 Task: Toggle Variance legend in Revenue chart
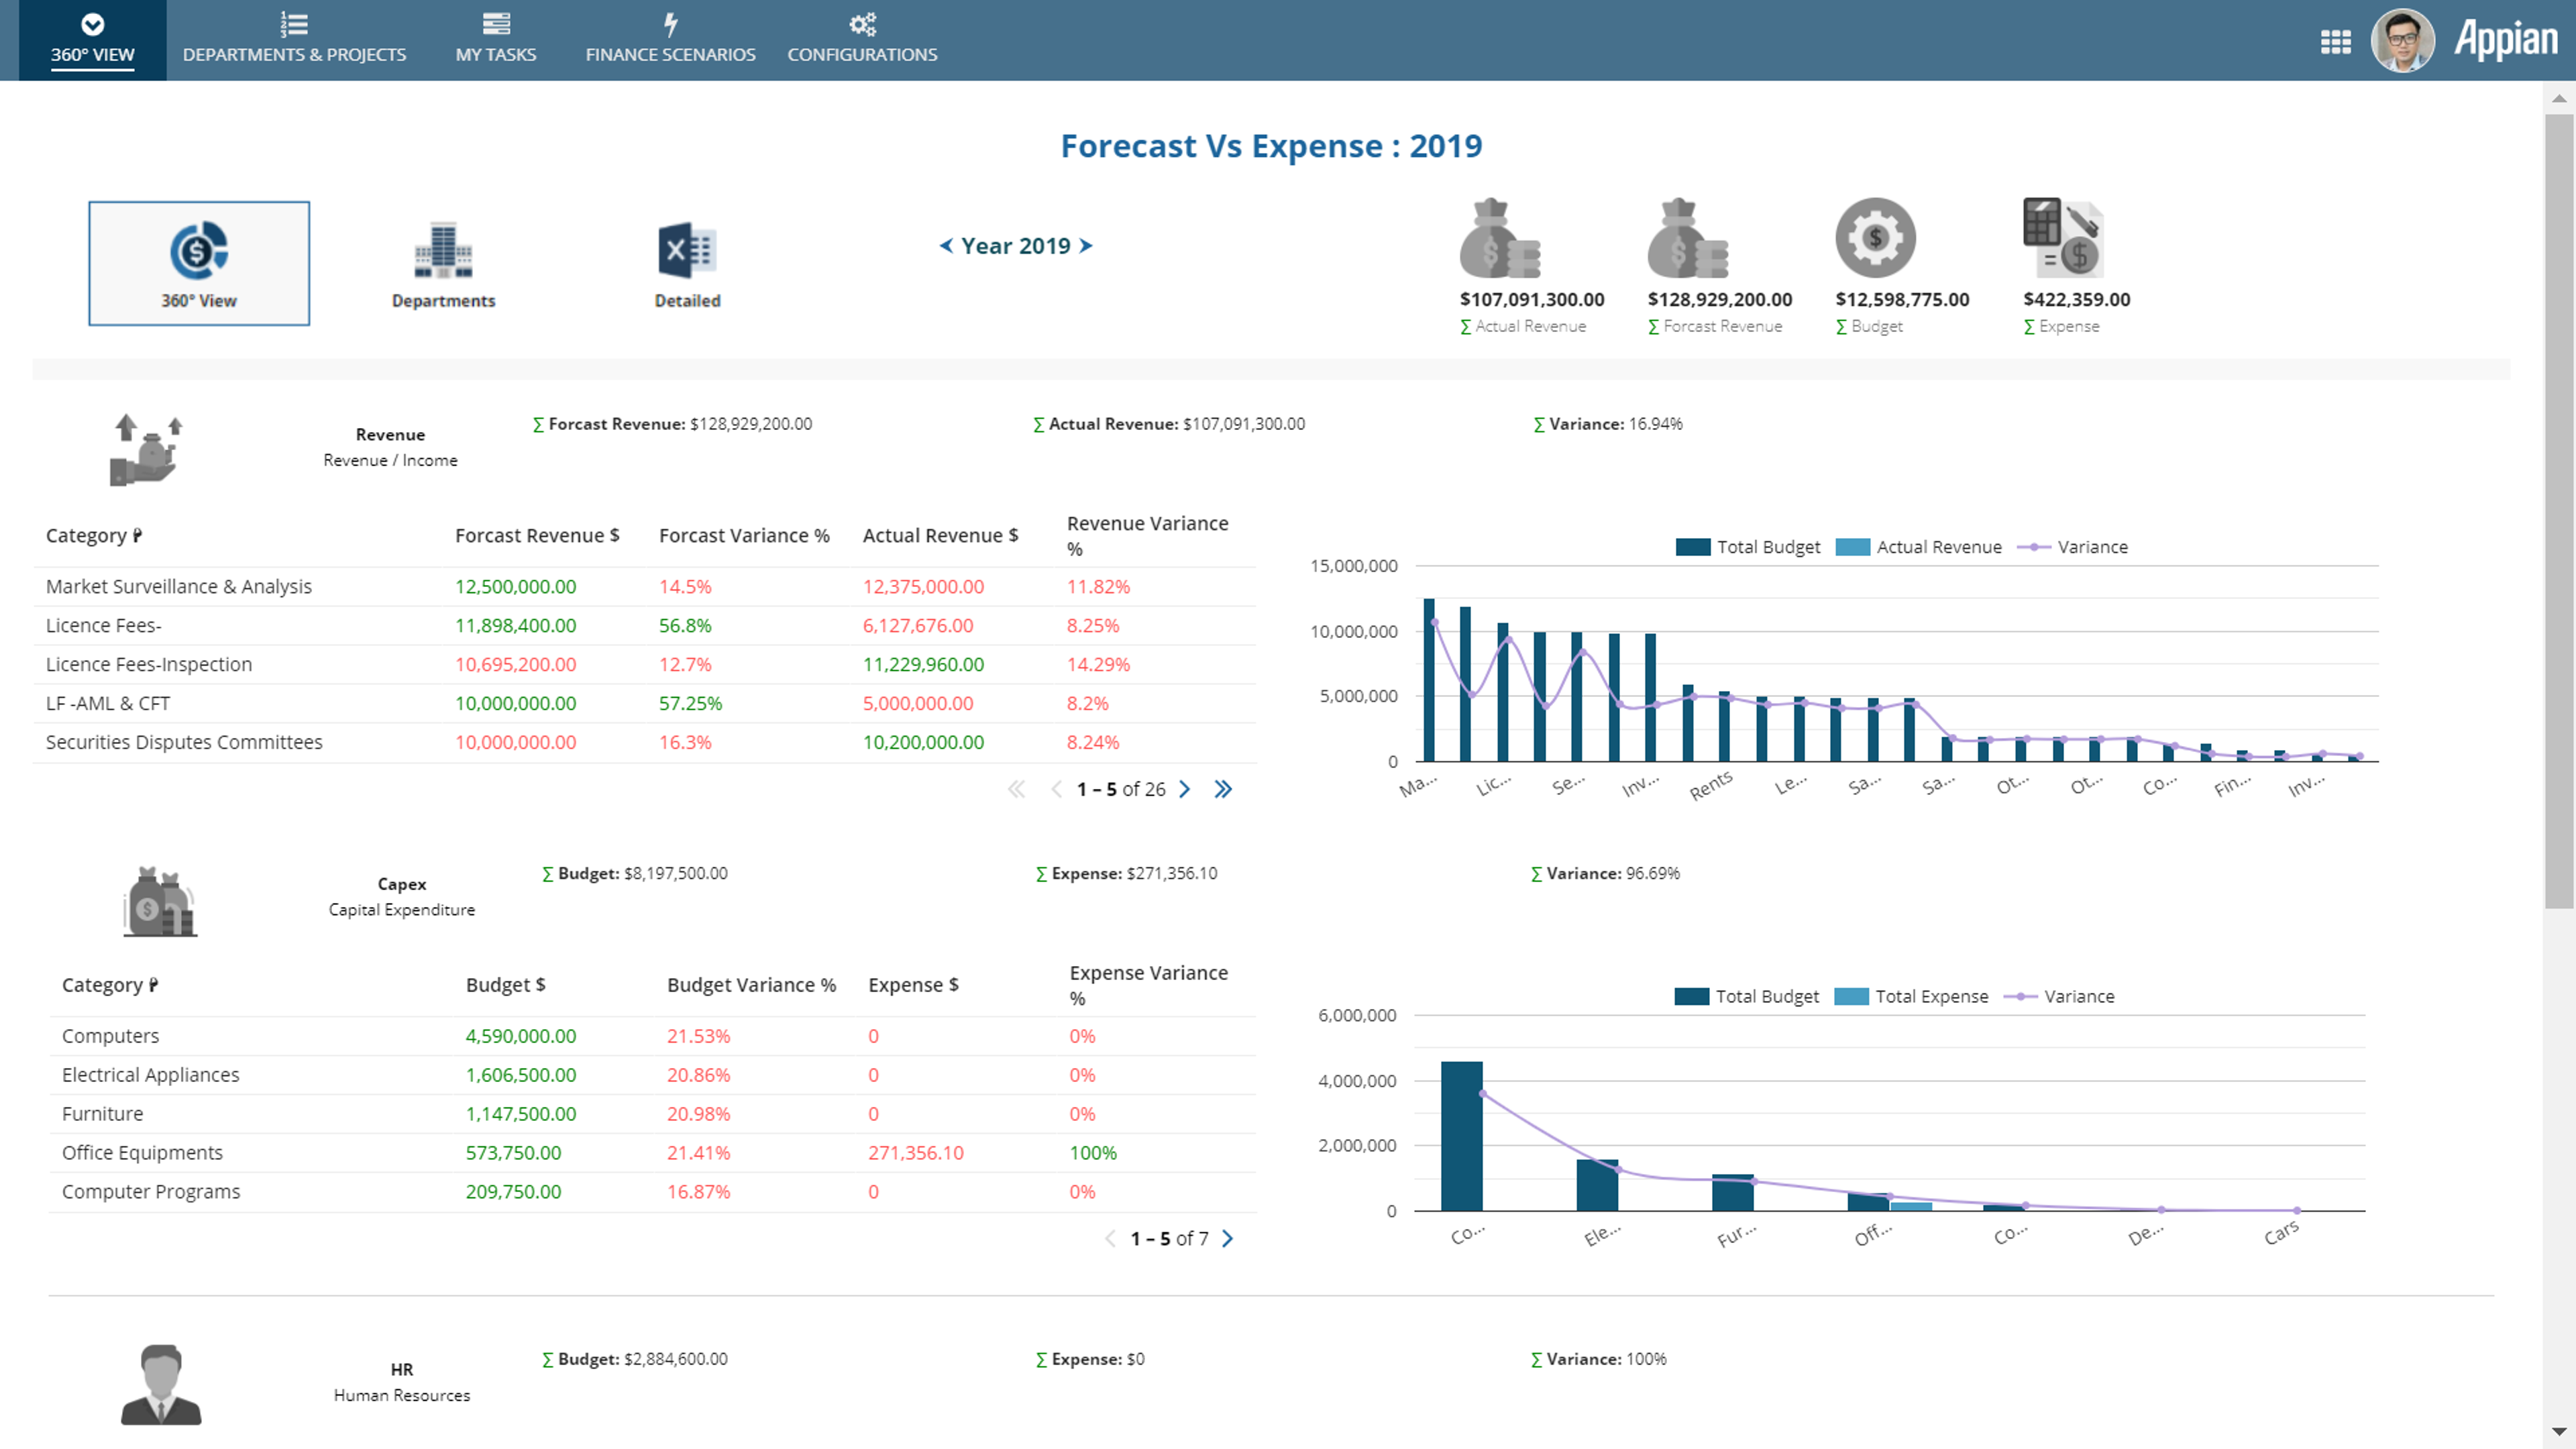tap(2073, 548)
